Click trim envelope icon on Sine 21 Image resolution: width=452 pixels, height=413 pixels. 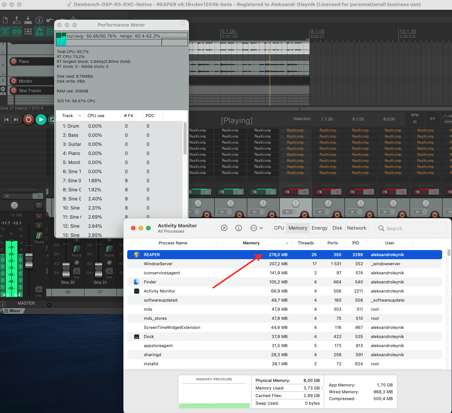(x=109, y=271)
